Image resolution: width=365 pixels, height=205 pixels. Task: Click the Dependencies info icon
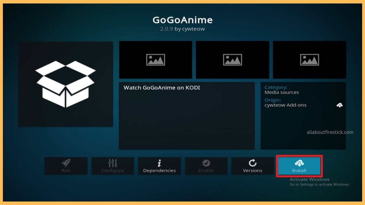click(x=159, y=163)
